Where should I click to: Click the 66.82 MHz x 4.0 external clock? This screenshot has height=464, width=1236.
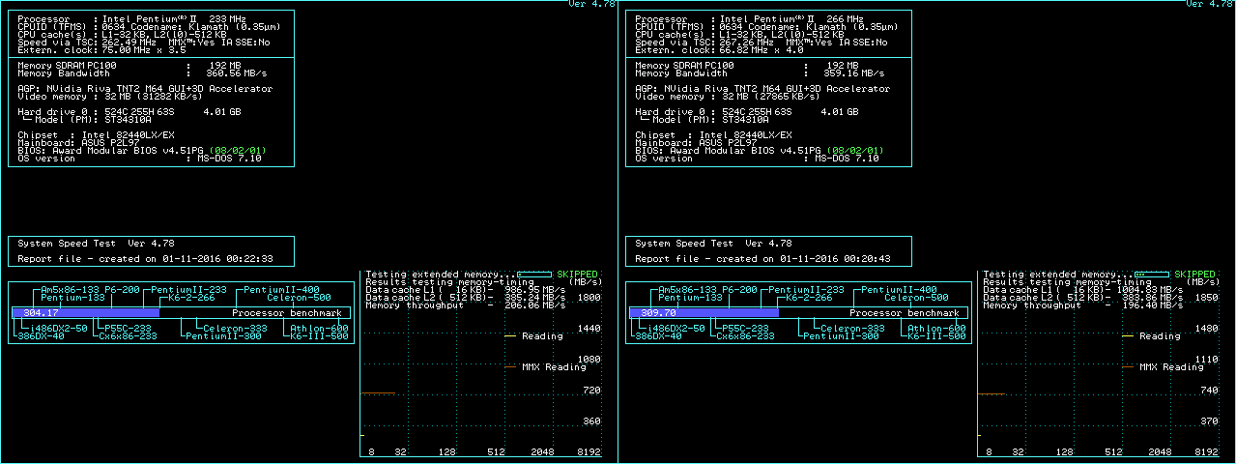click(x=761, y=49)
